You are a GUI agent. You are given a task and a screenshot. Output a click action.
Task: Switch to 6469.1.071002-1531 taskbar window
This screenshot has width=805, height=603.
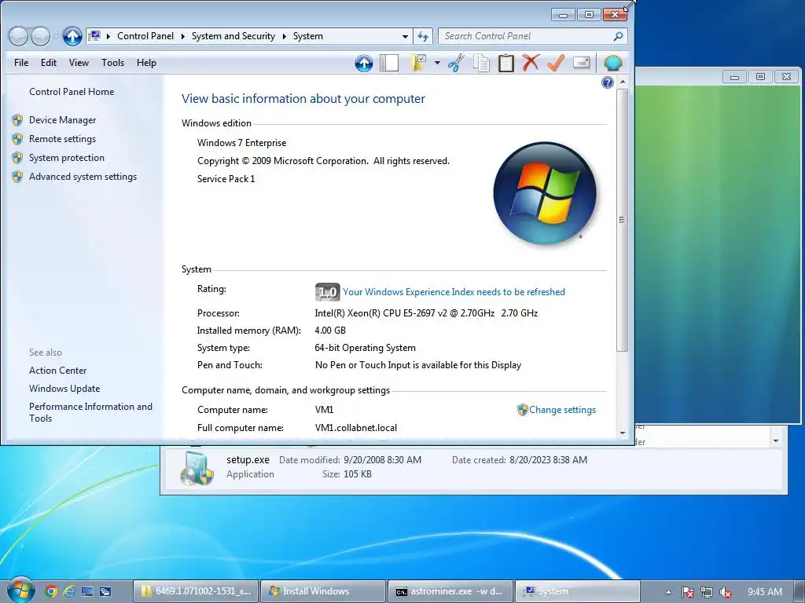(196, 591)
